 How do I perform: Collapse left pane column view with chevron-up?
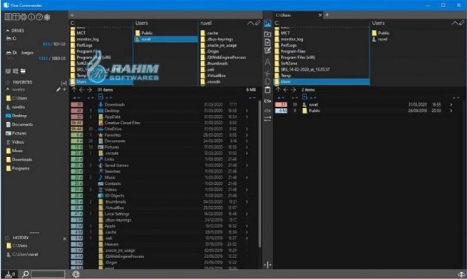(x=251, y=23)
